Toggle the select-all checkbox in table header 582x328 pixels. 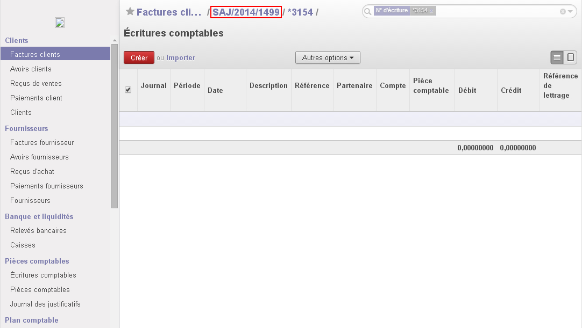pos(128,90)
